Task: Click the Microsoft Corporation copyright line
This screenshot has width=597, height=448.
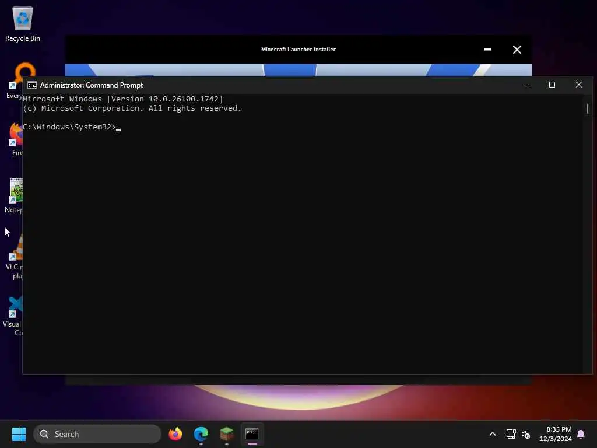Action: (132, 108)
